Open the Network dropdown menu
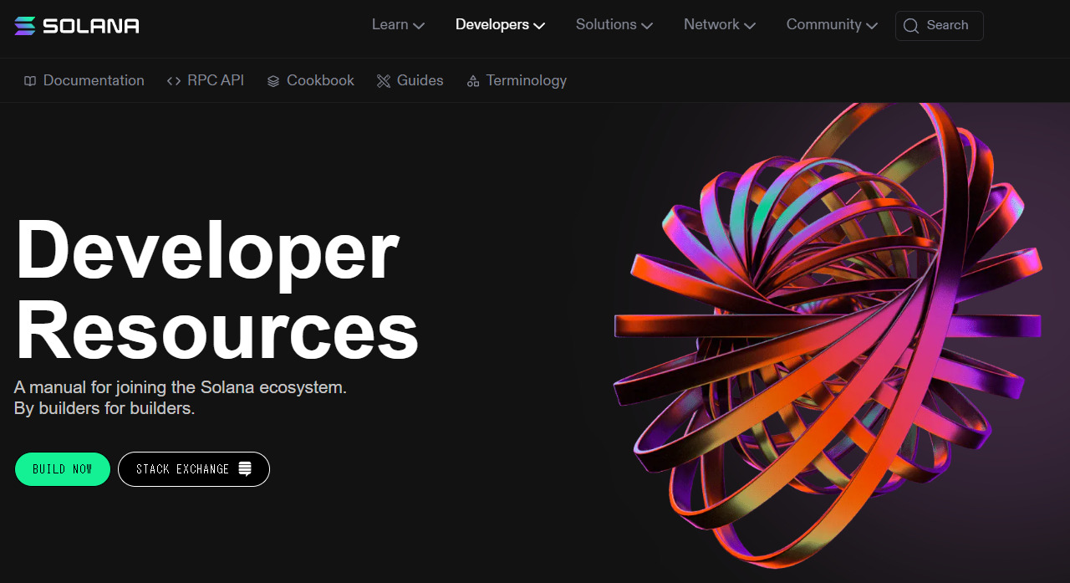The width and height of the screenshot is (1070, 583). tap(719, 25)
